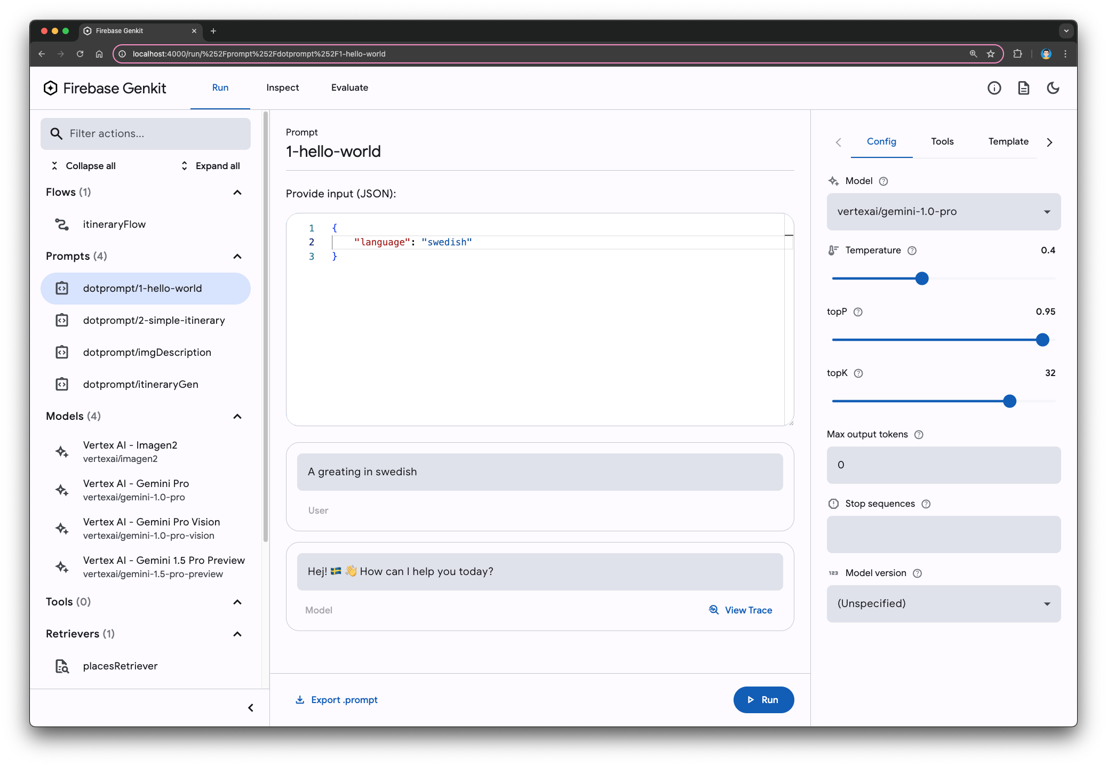Collapse the Retrievers section
The width and height of the screenshot is (1107, 766).
tap(238, 633)
